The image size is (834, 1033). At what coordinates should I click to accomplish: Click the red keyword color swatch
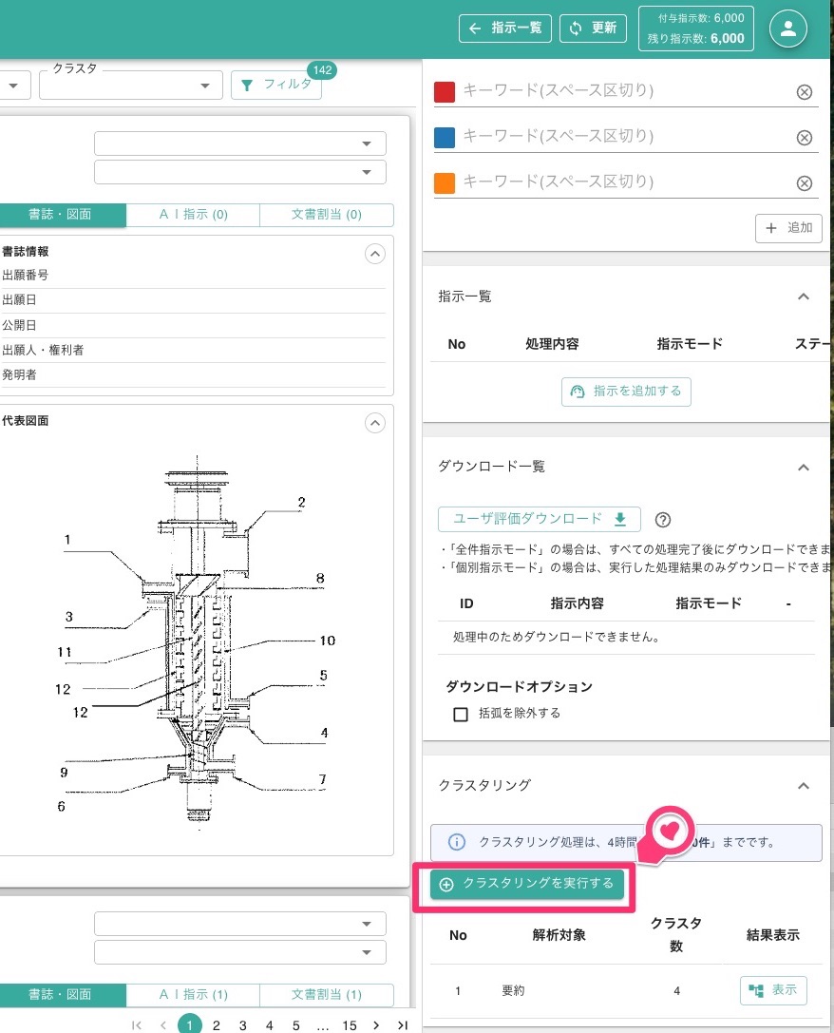click(445, 92)
